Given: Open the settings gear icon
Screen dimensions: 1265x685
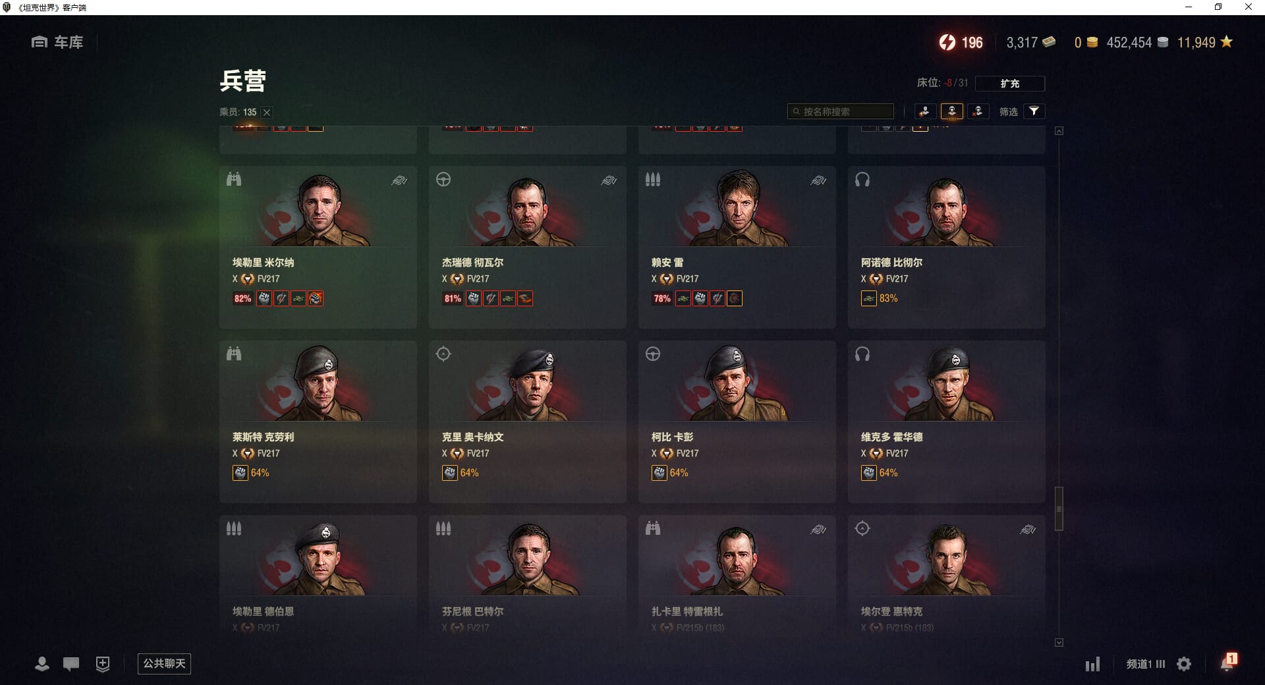Looking at the screenshot, I should [x=1184, y=664].
